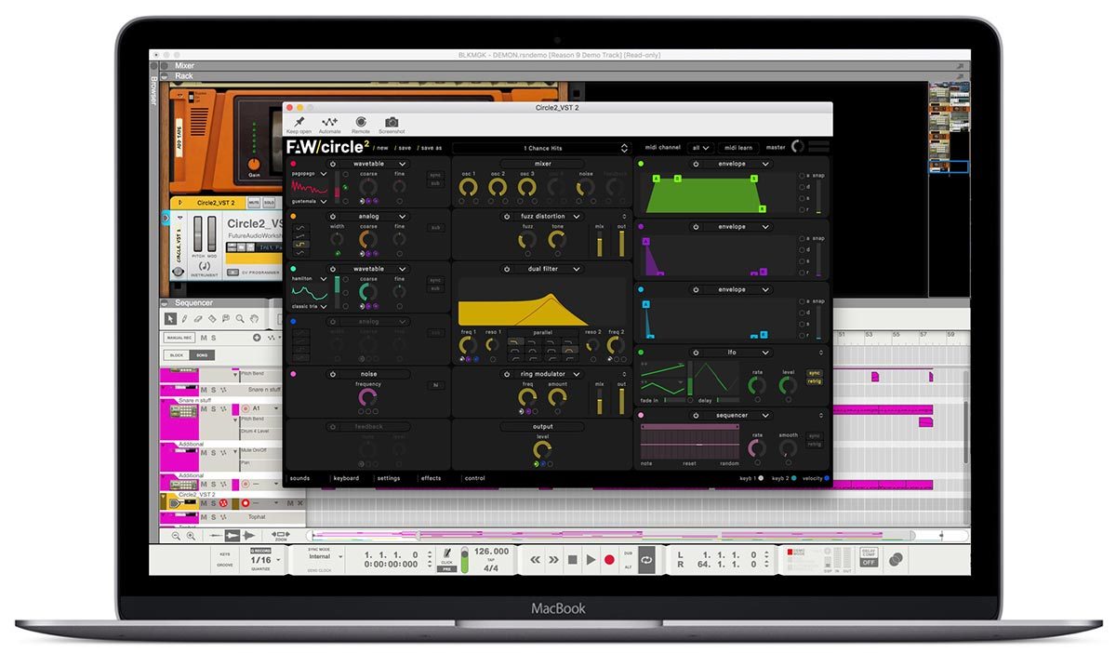Stop playback with the stop button
The height and width of the screenshot is (653, 1116).
pyautogui.click(x=573, y=560)
